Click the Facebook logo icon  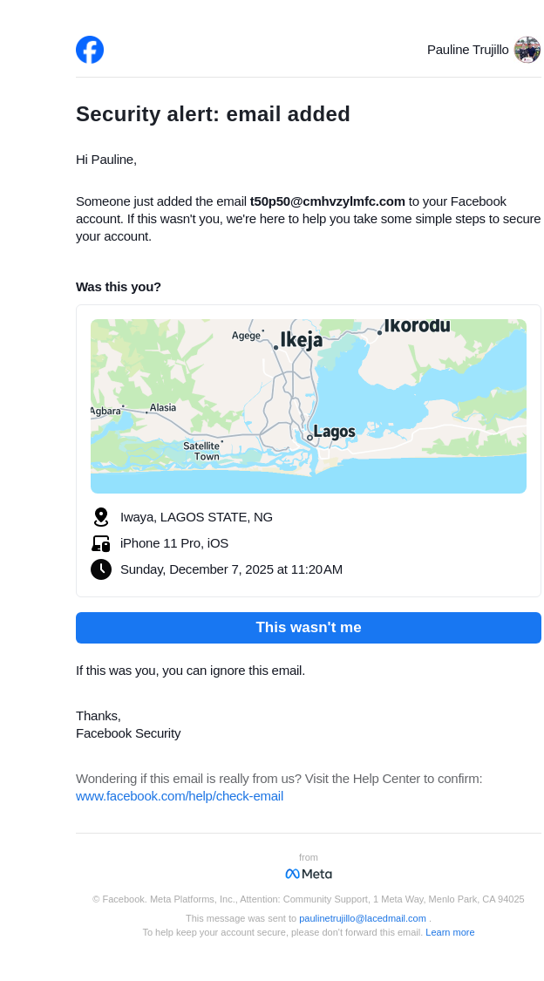tap(90, 50)
